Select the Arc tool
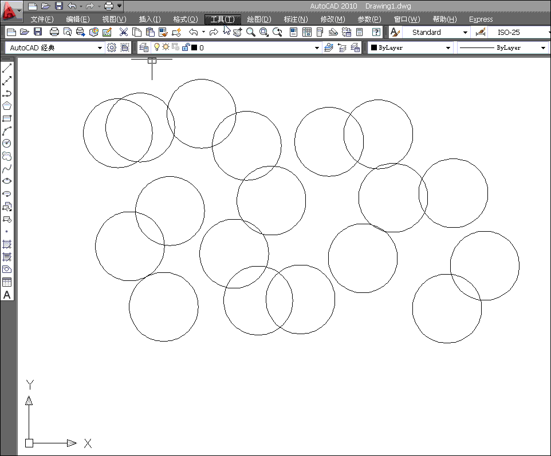This screenshot has height=456, width=551. (x=7, y=131)
